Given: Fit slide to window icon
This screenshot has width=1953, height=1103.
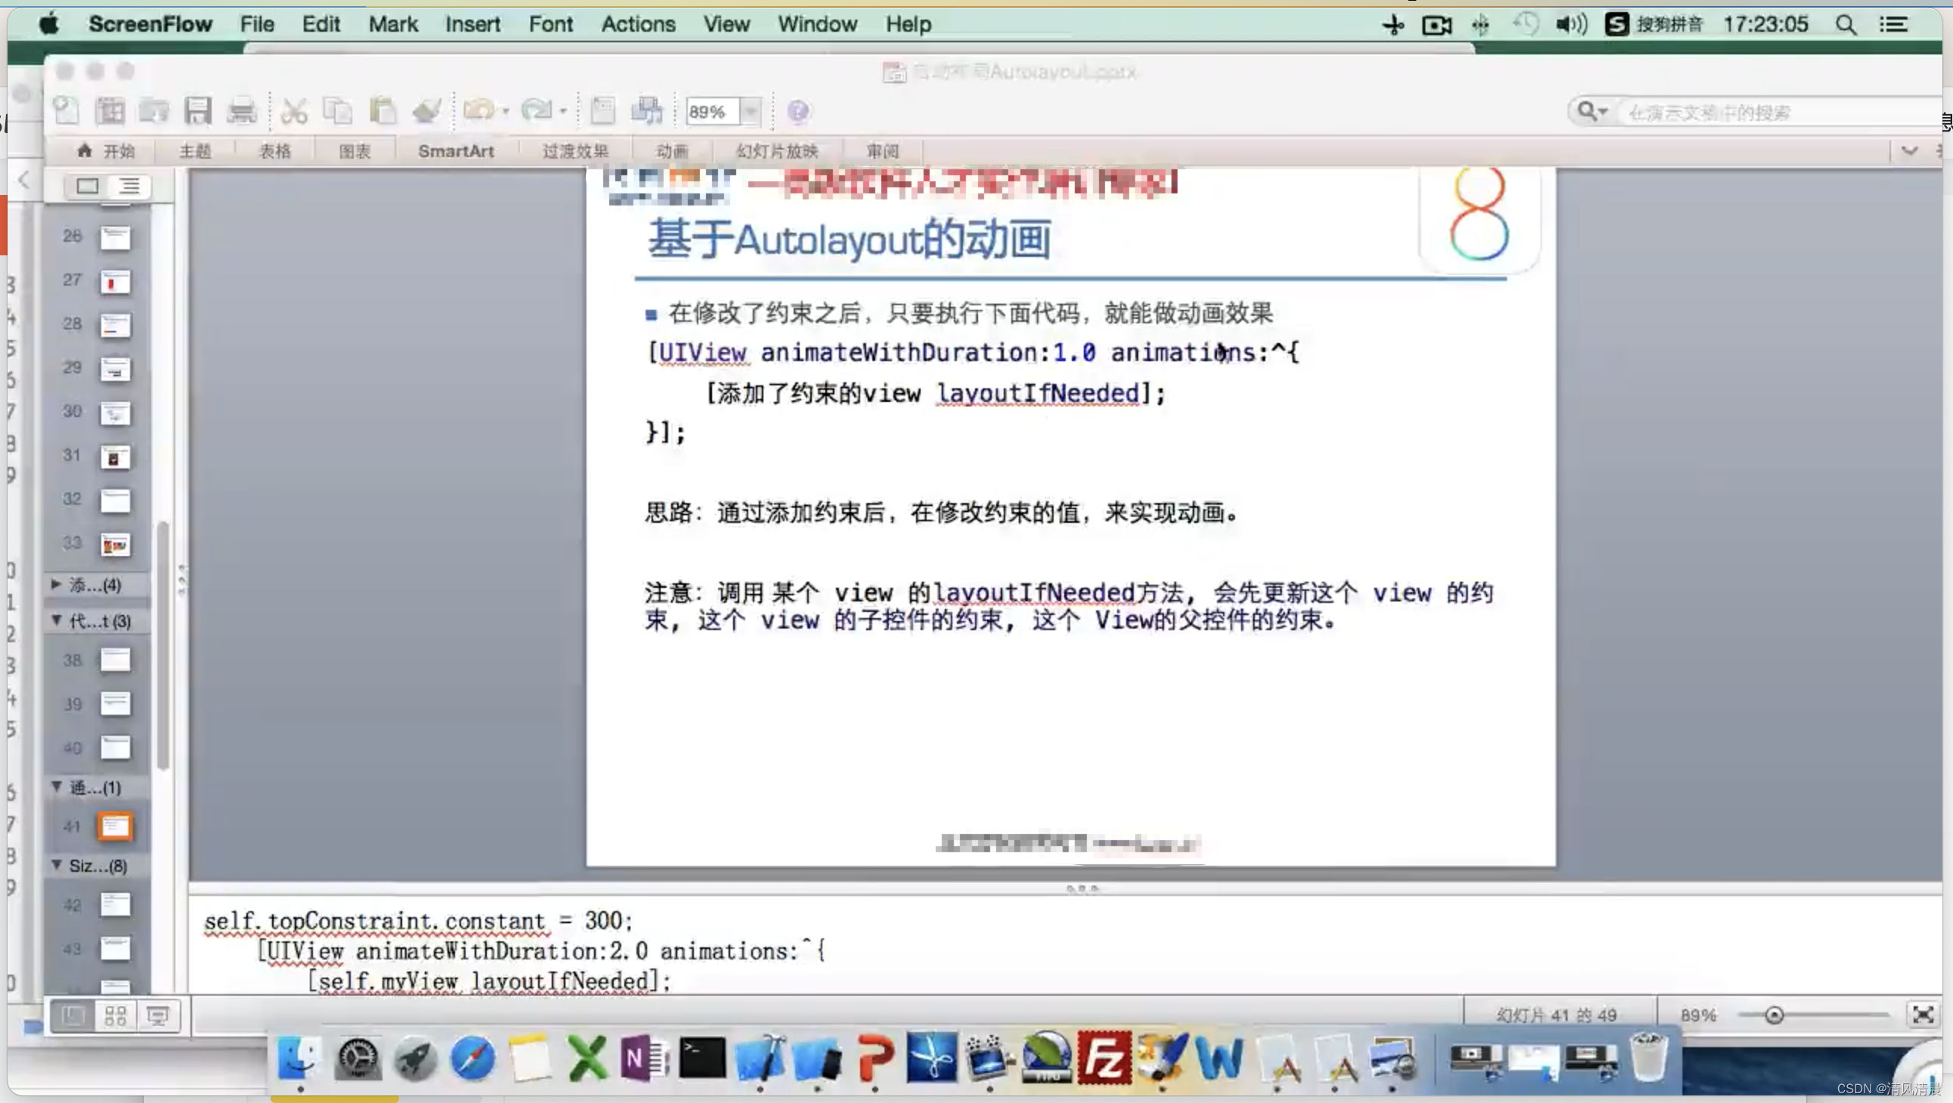Looking at the screenshot, I should click(1923, 1015).
